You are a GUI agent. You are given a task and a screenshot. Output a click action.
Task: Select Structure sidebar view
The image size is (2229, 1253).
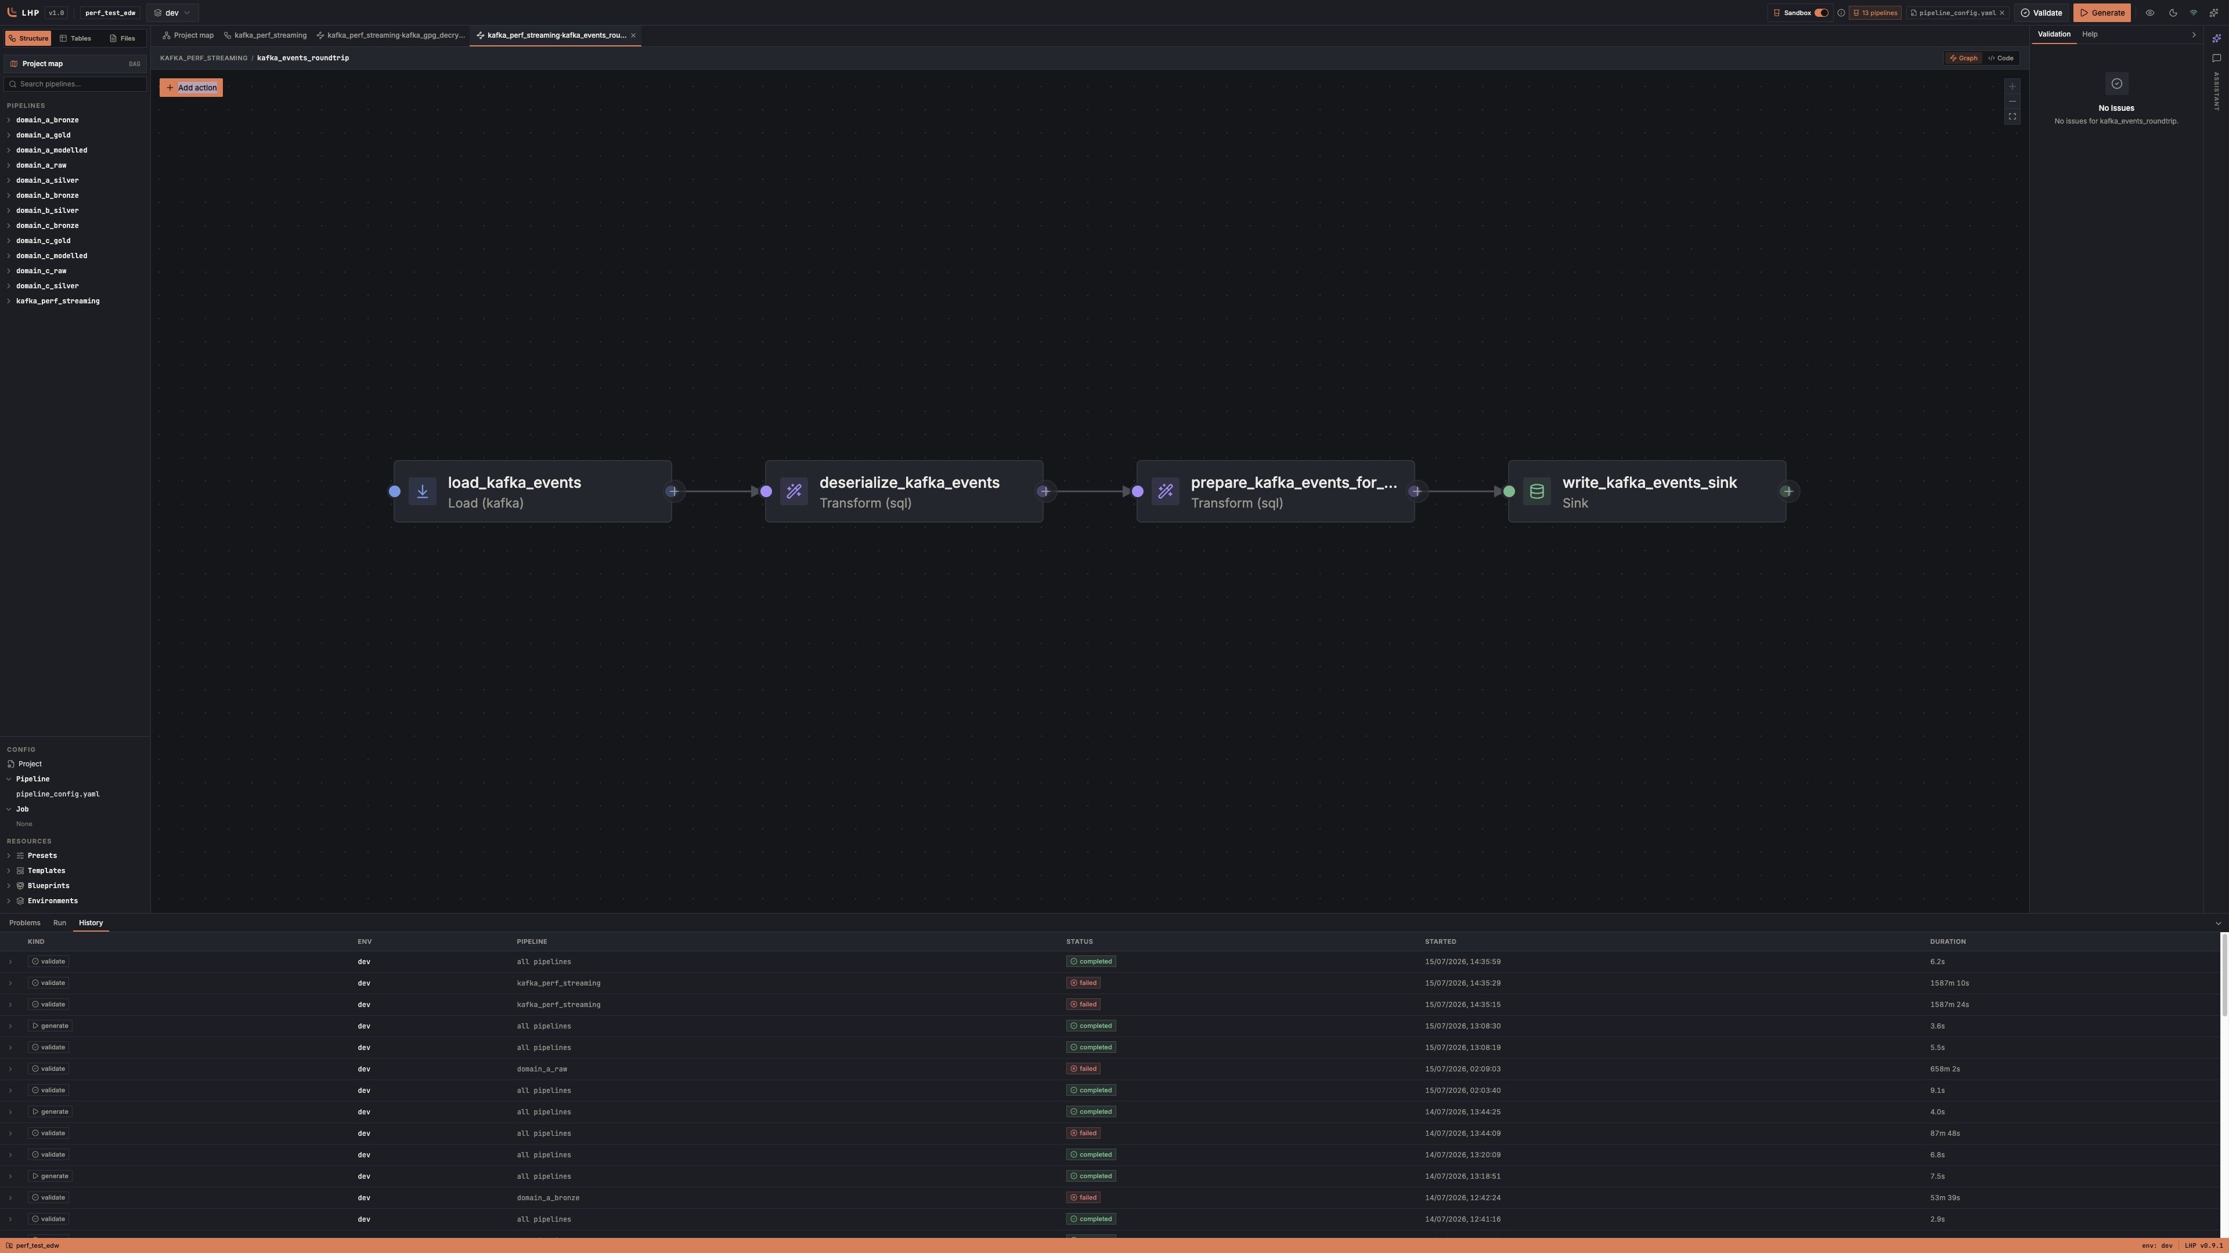tap(28, 38)
